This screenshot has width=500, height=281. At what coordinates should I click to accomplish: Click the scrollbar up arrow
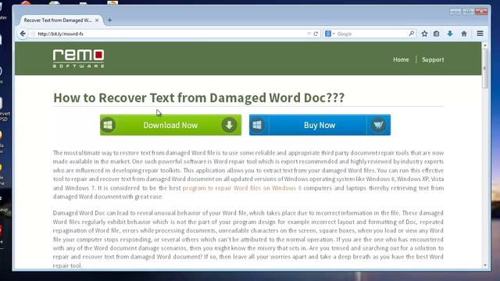[x=485, y=45]
